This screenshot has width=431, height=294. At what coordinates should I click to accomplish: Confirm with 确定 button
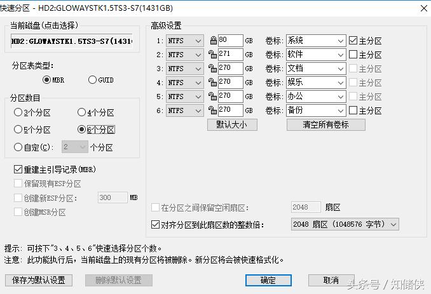[268, 280]
